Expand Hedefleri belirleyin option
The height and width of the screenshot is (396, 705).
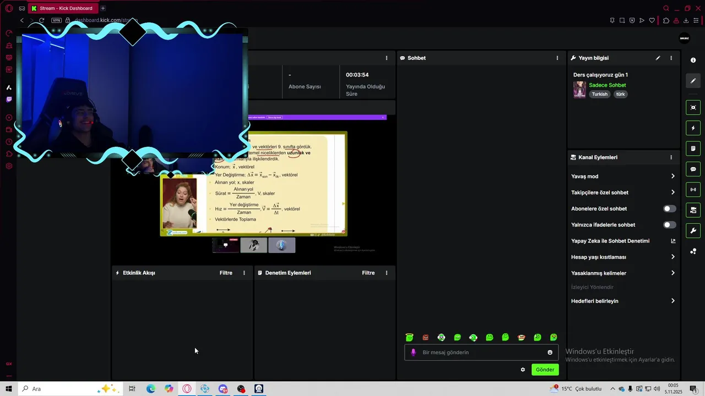click(x=673, y=301)
